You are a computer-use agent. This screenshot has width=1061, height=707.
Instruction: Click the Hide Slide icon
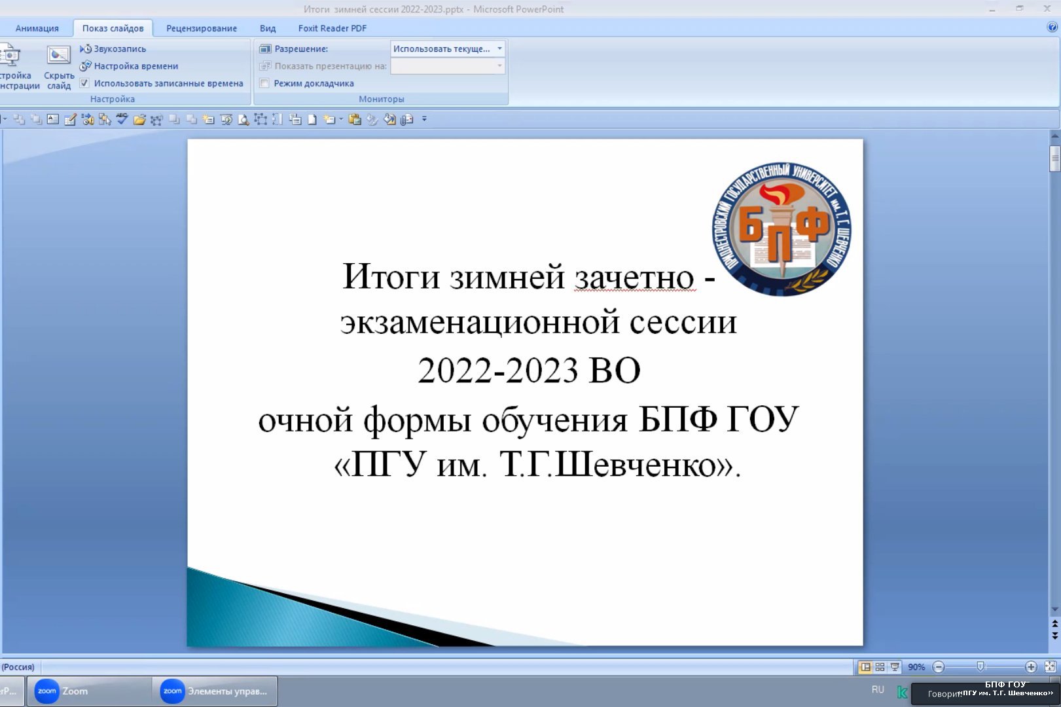coord(59,56)
